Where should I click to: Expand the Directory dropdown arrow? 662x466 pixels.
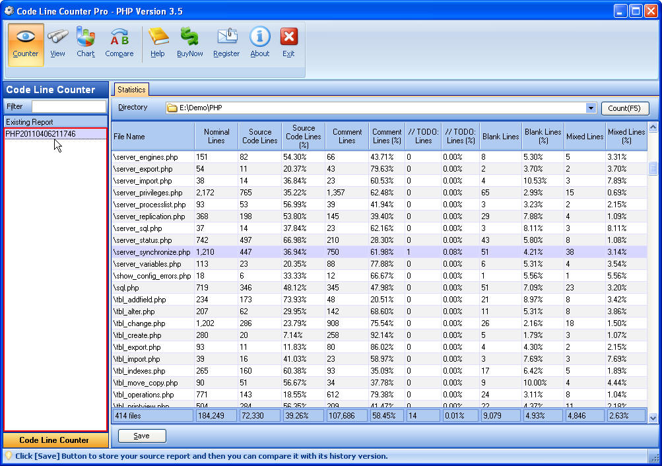(591, 108)
